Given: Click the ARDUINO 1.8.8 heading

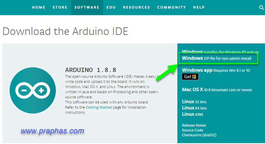Looking at the screenshot, I should click(91, 70).
